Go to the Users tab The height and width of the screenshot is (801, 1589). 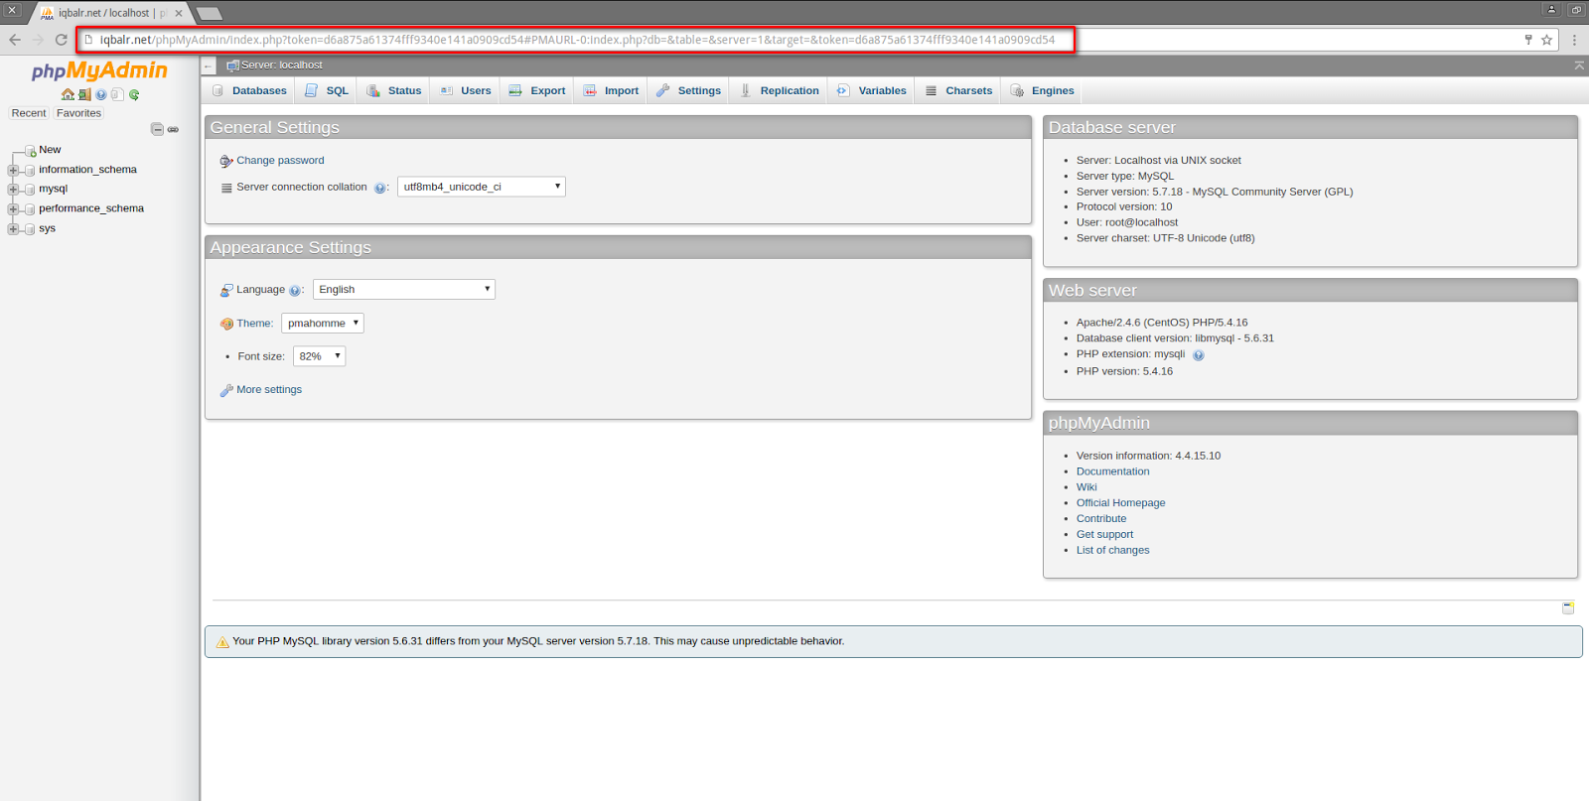pos(466,90)
